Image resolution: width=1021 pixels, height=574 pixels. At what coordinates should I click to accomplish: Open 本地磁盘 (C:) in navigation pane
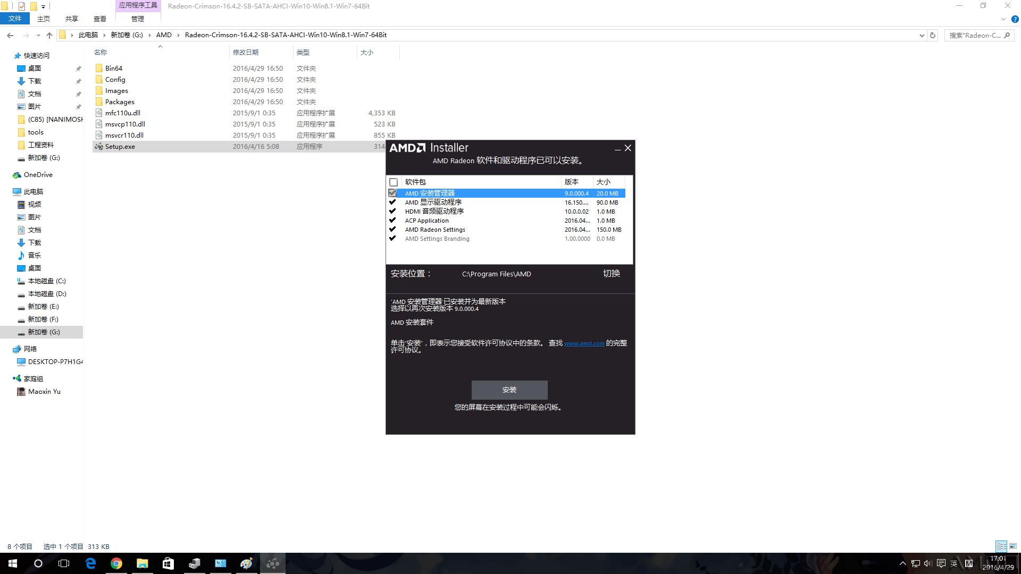[47, 281]
